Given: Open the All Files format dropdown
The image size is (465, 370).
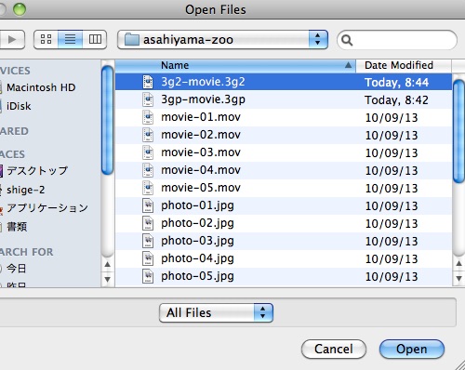Looking at the screenshot, I should 216,312.
